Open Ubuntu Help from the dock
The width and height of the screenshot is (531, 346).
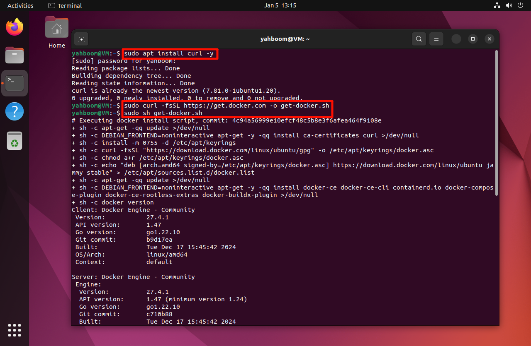[x=15, y=111]
